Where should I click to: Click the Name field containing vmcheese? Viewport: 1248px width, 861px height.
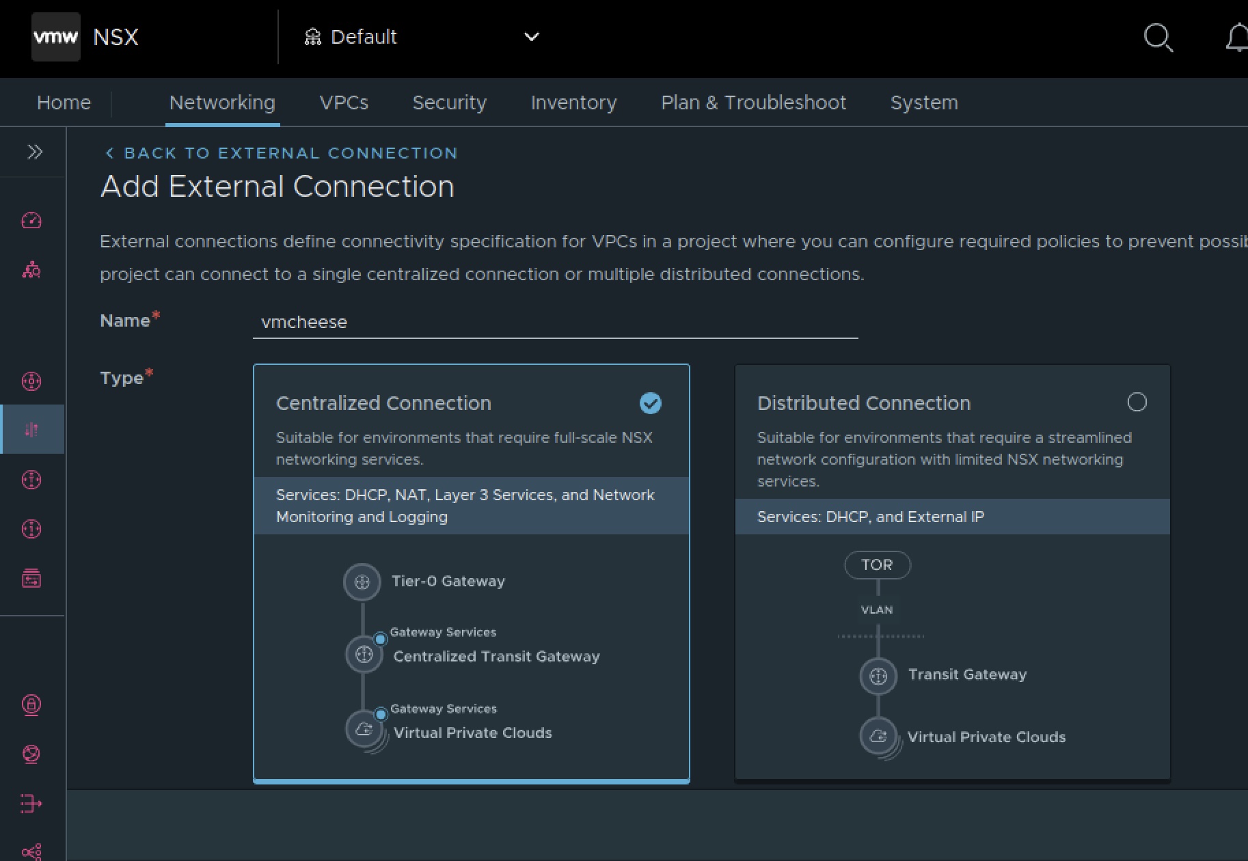pos(555,322)
